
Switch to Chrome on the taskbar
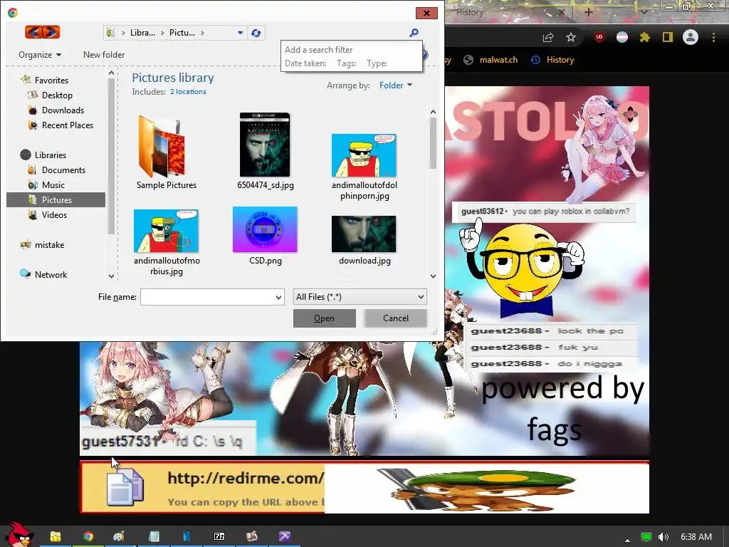88,536
